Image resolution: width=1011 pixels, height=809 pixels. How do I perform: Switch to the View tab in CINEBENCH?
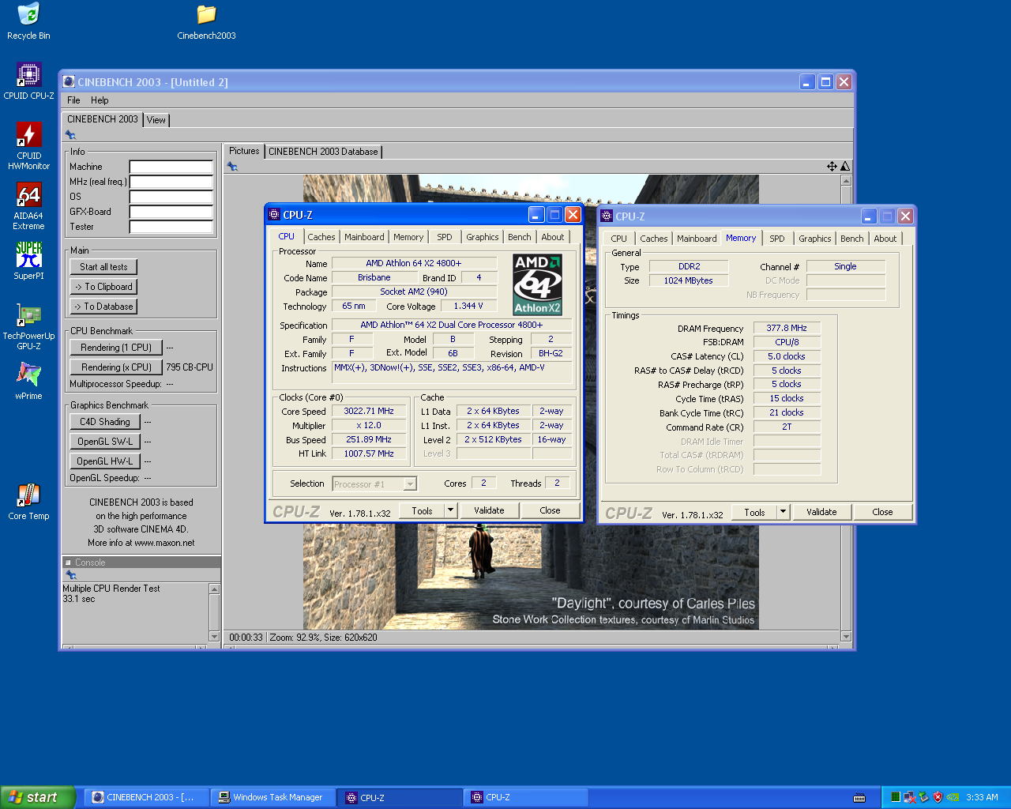[x=156, y=120]
